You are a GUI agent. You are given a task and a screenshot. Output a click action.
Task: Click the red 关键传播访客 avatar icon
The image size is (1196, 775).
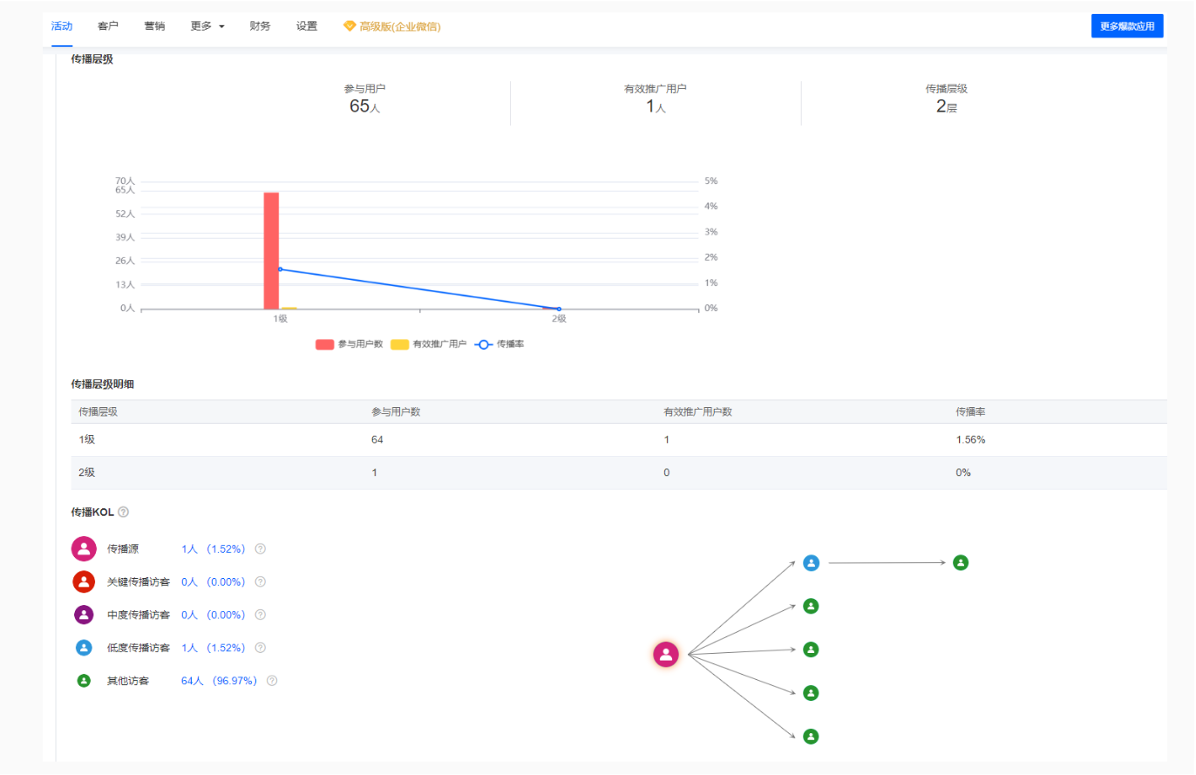point(84,581)
